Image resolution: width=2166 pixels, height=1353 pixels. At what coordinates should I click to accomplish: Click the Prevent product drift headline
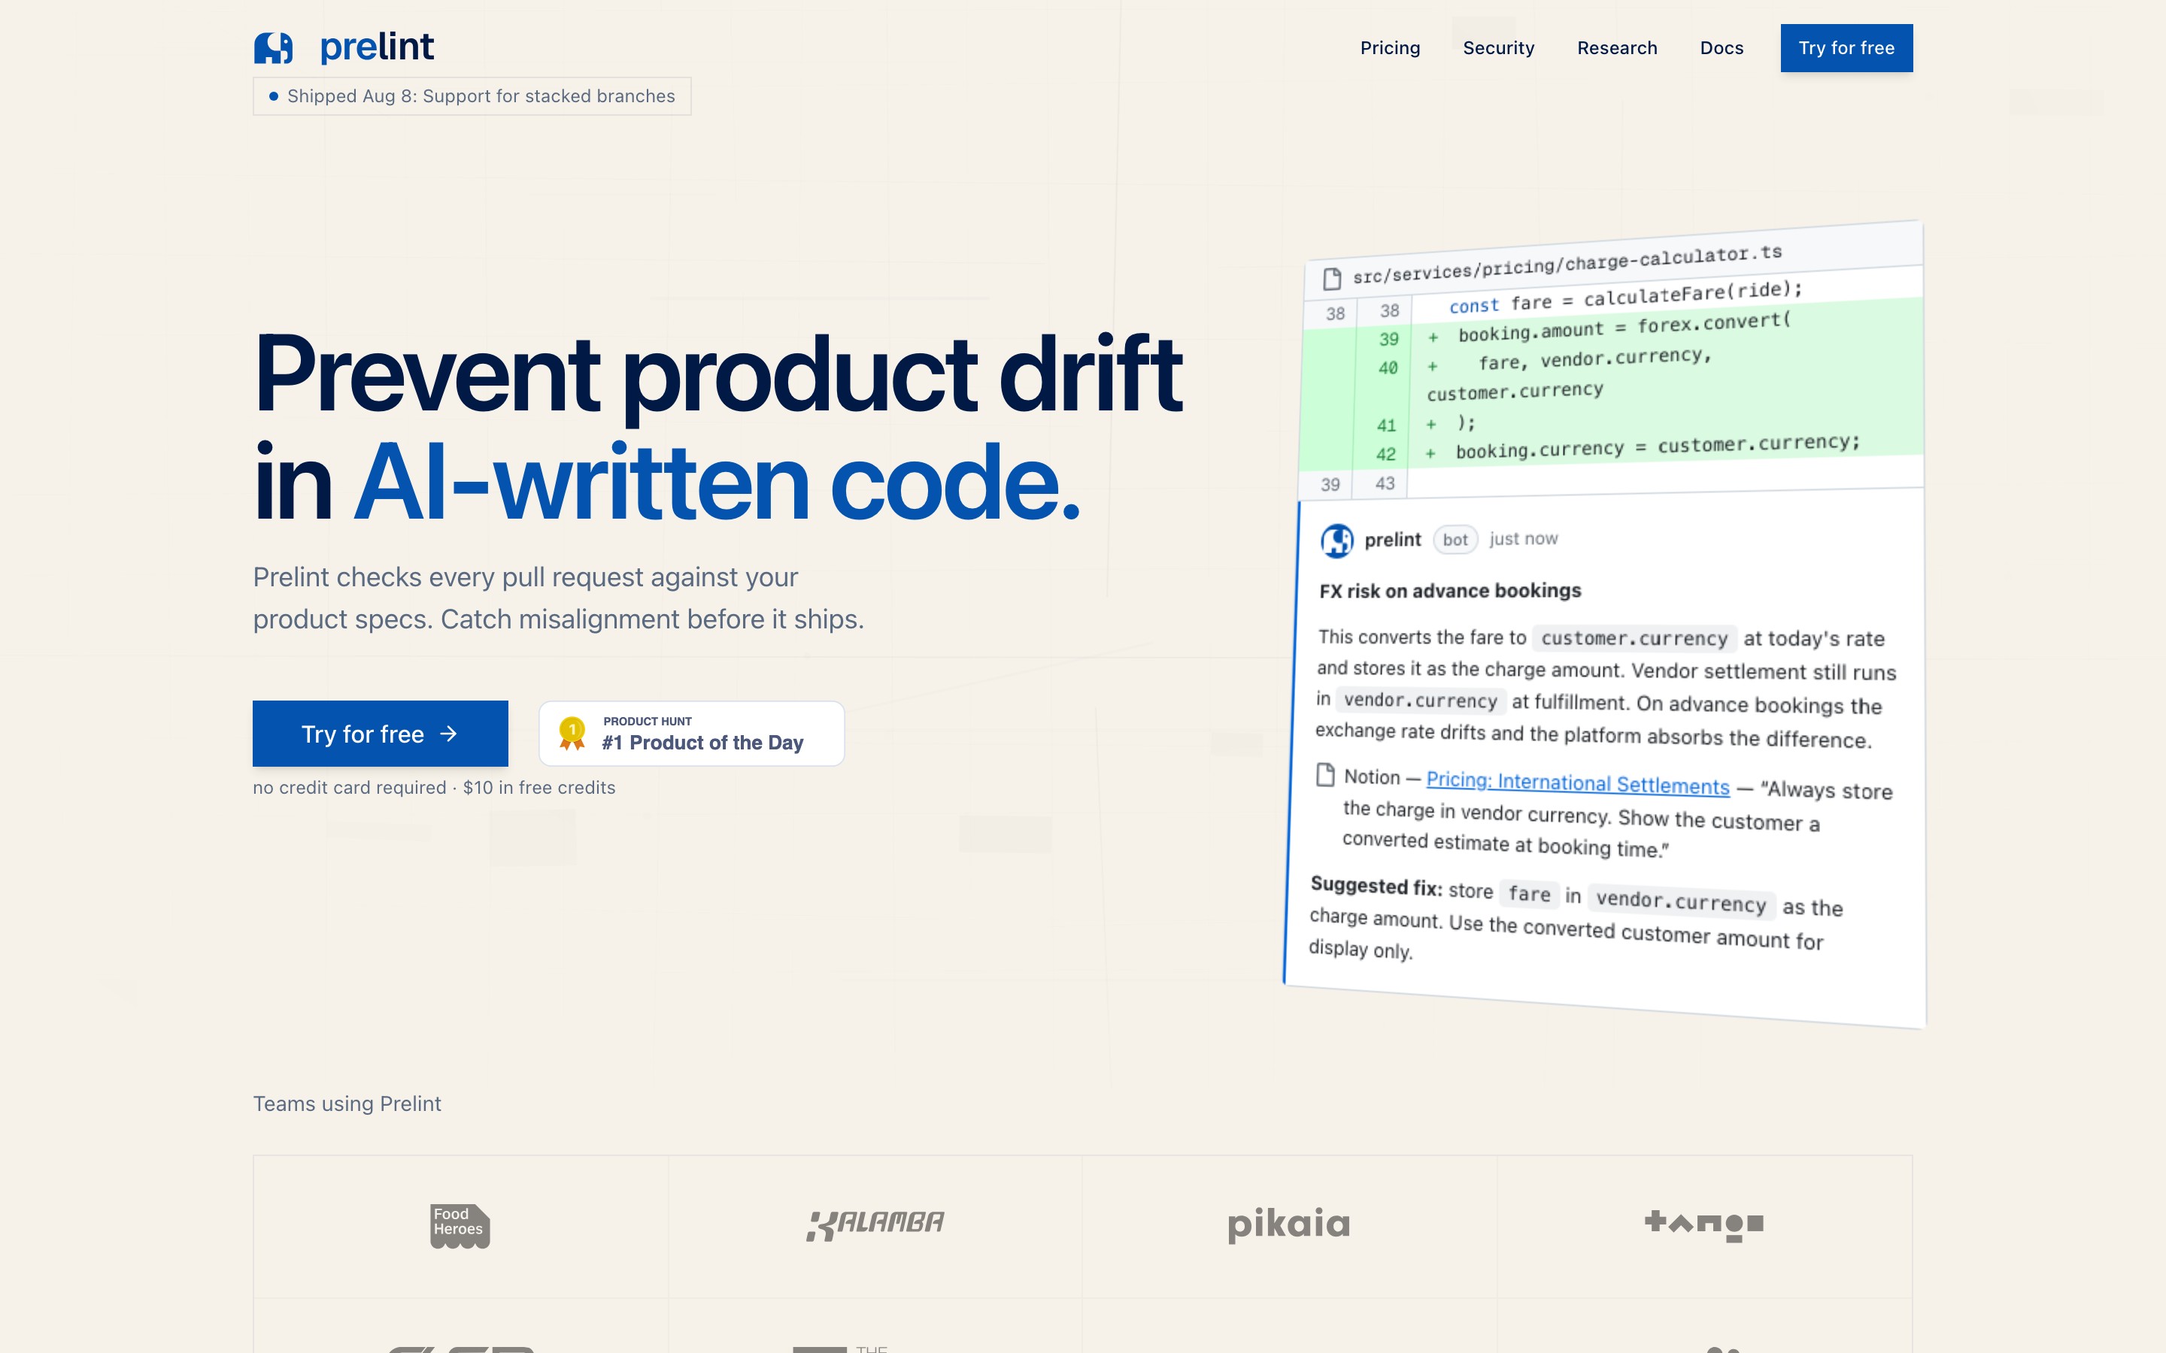pos(719,374)
